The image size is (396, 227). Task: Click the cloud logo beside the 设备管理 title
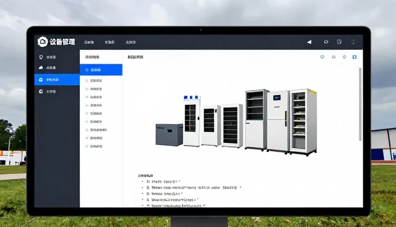[x=43, y=41]
